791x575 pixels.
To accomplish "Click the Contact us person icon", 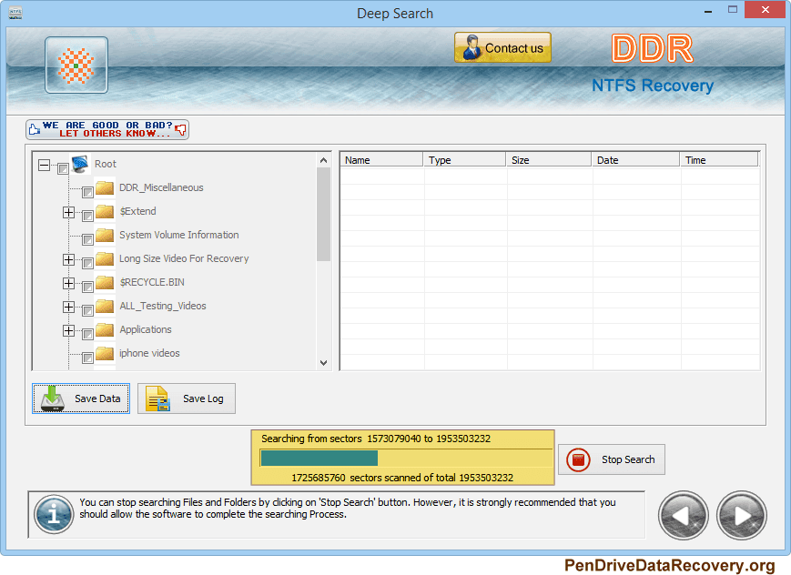I will click(472, 48).
